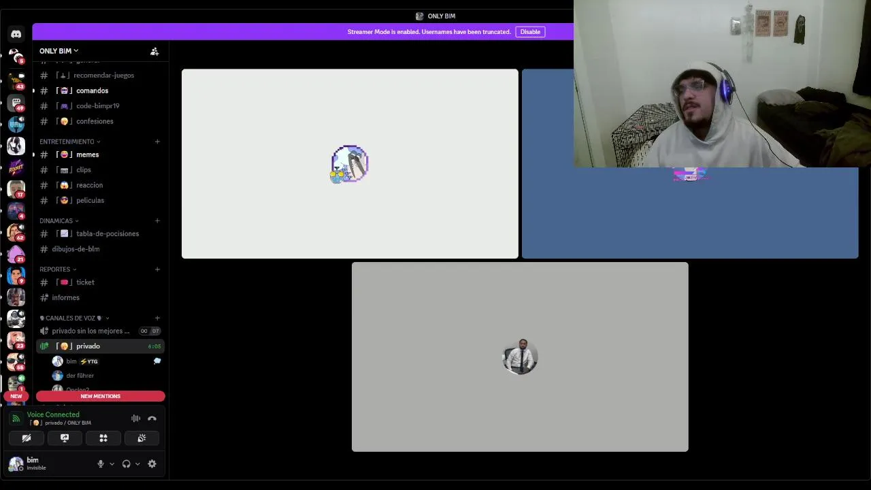Open the voice connection quality signal icon
This screenshot has height=490, width=871.
pos(16,419)
